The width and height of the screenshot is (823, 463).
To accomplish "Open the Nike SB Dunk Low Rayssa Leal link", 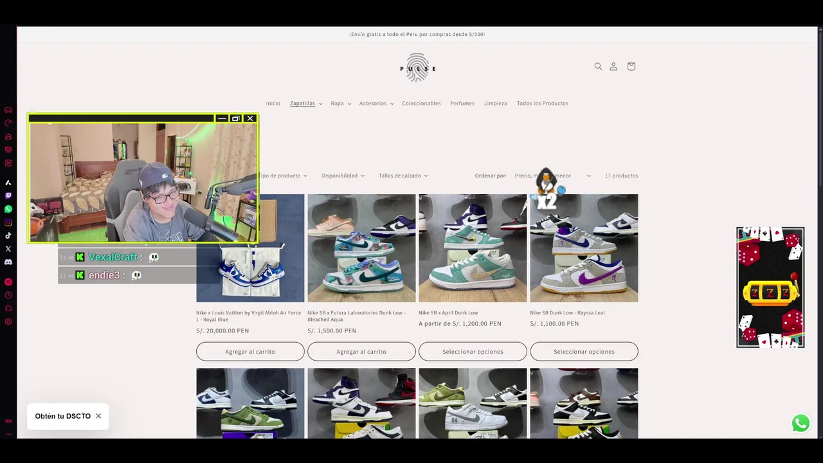I will pos(567,313).
